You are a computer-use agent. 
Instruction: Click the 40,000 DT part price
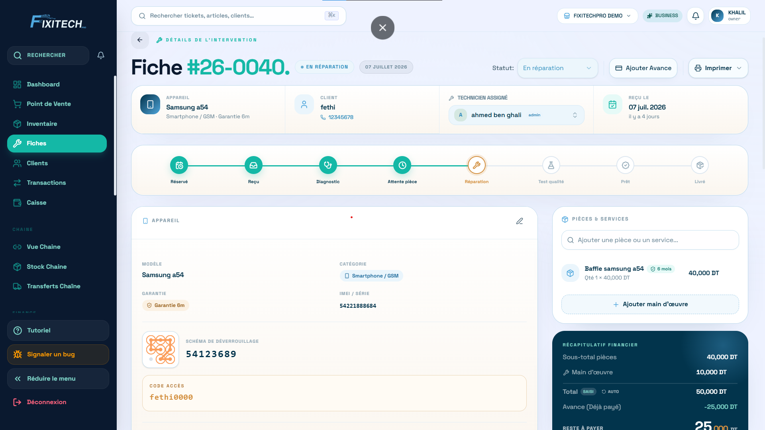point(704,273)
